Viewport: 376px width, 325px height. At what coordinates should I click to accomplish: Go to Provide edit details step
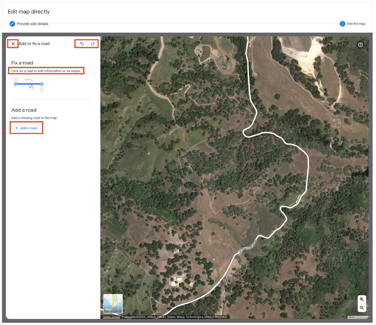pyautogui.click(x=33, y=24)
